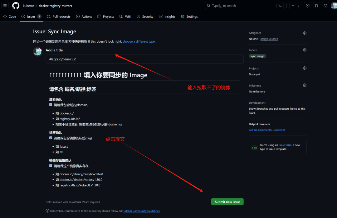Screen dimensions: 337x218
Task: Click text 'docker.io/kindest/node:v1.30.0' example
Action: coord(81,180)
